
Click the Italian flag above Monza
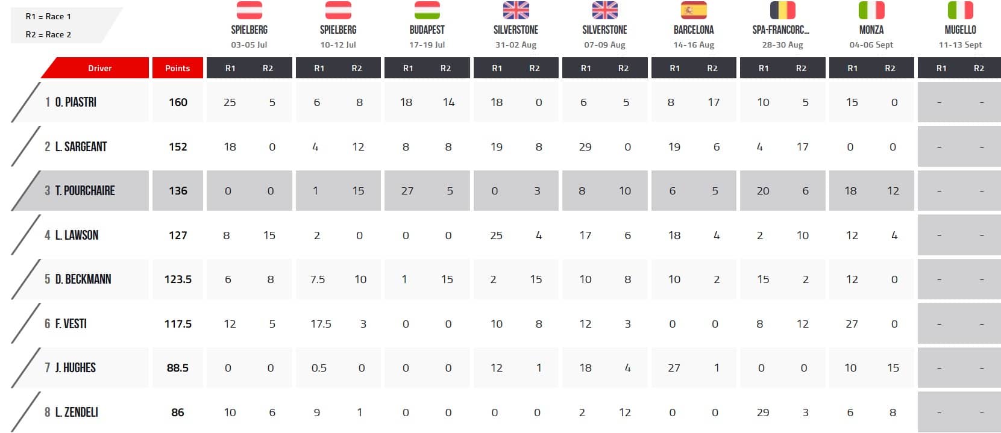coord(871,10)
